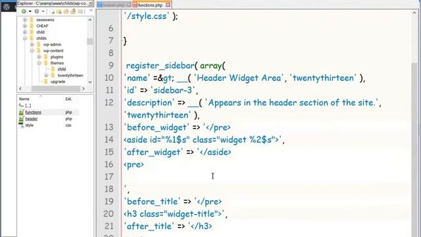The image size is (421, 237).
Task: Click the header file PHP icon
Action: pos(21,118)
